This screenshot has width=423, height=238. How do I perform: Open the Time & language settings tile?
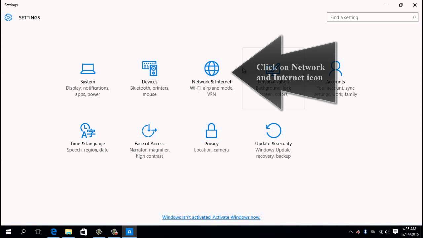click(x=88, y=138)
